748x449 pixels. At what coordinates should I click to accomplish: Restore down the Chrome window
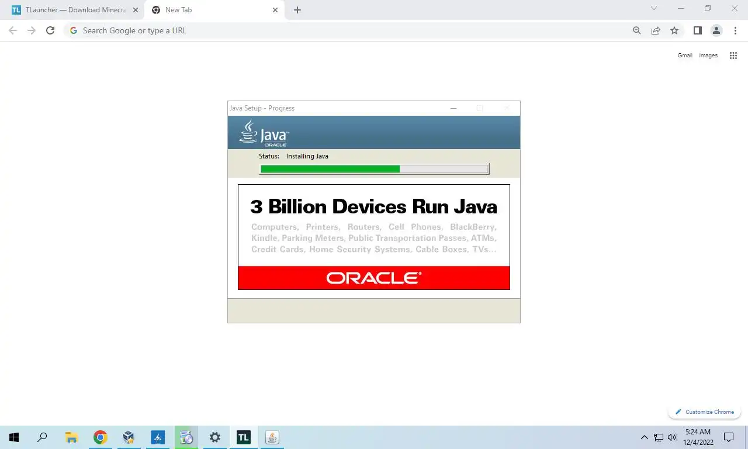tap(708, 9)
